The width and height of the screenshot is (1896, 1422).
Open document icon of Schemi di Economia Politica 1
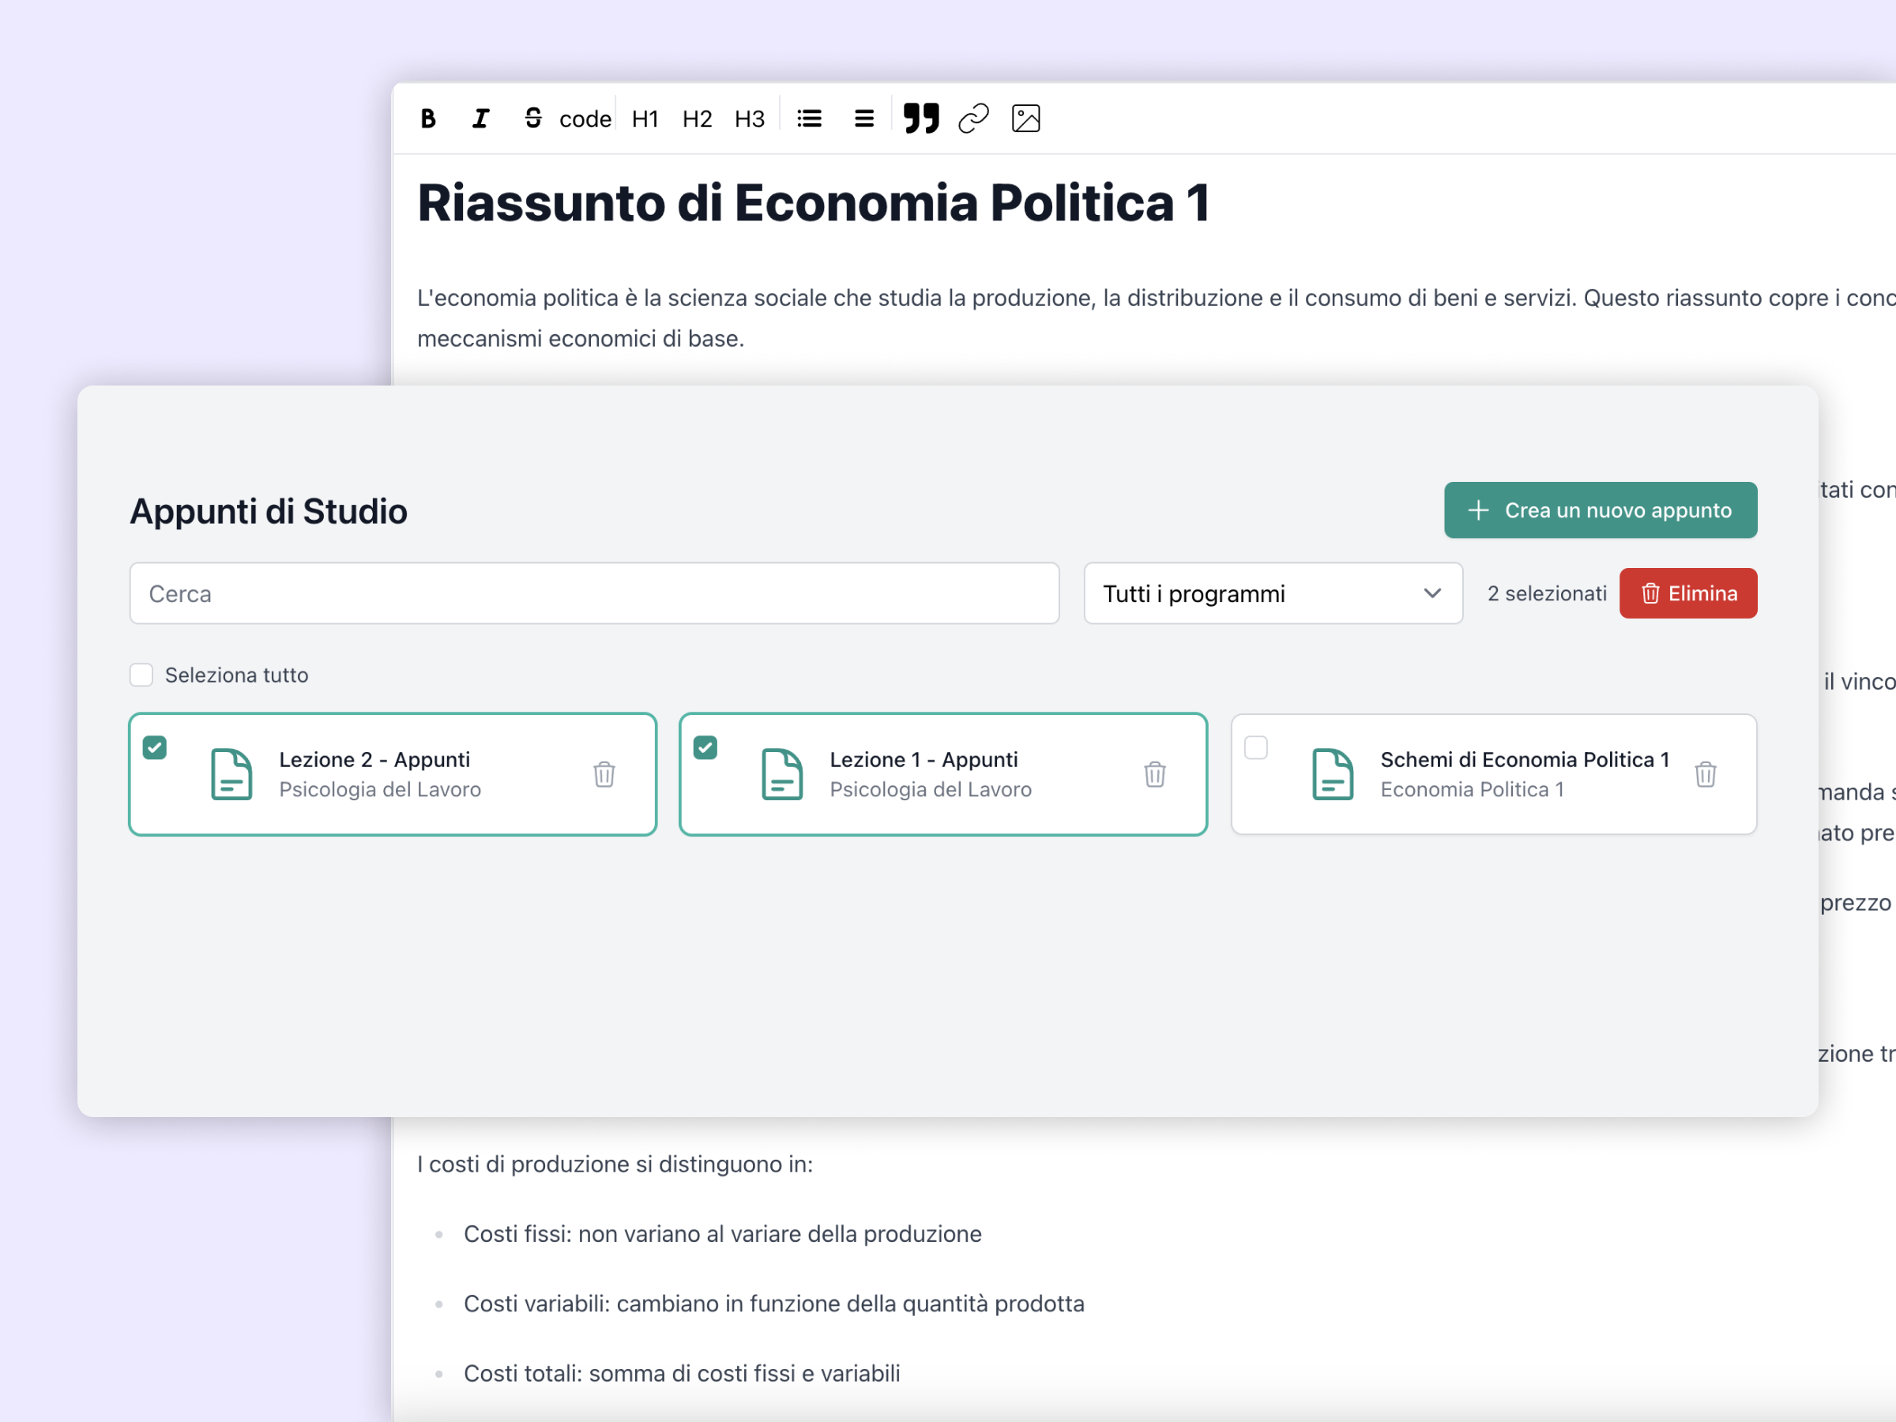[x=1333, y=774]
